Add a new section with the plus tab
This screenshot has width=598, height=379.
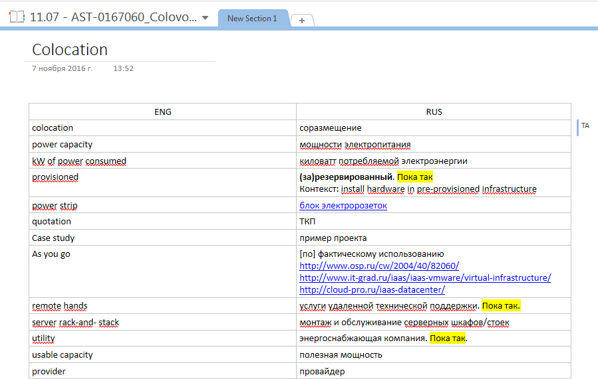pyautogui.click(x=302, y=21)
